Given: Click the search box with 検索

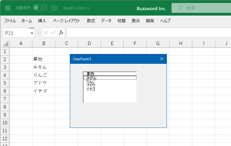Looking at the screenshot, I should point(201,8).
